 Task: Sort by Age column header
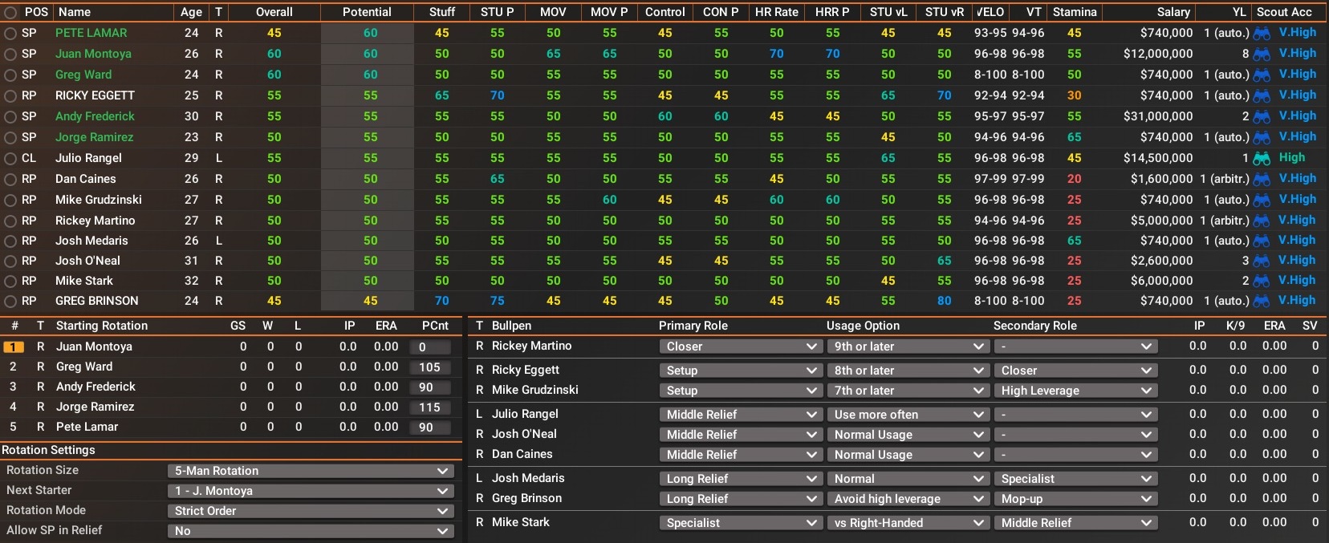point(191,12)
